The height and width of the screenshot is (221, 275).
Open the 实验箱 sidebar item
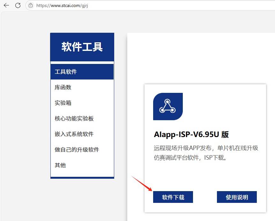point(82,103)
